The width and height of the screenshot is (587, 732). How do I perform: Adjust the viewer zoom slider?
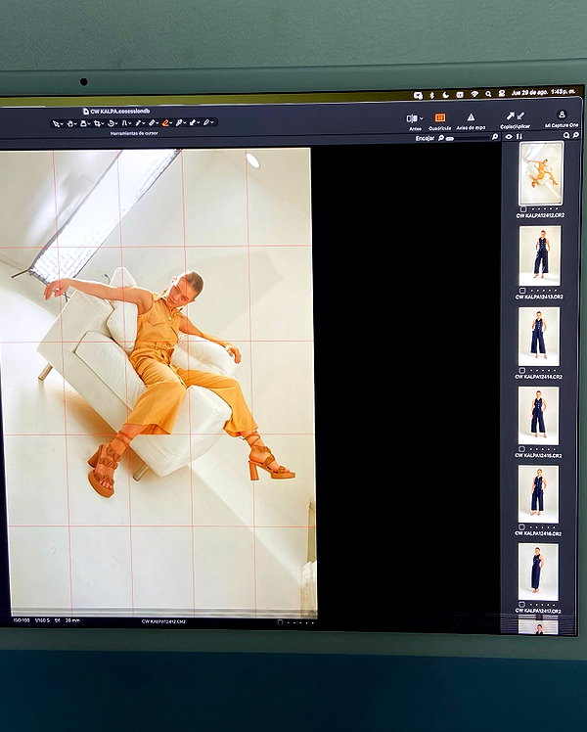tap(468, 139)
